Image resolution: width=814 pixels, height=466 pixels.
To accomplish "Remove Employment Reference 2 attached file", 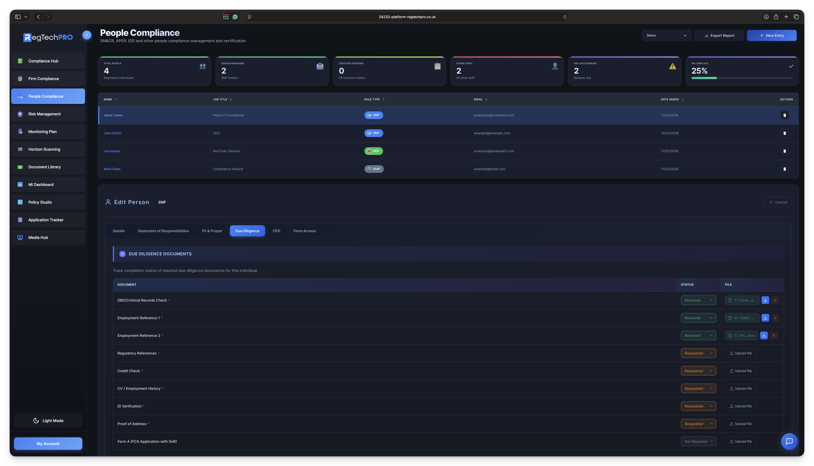I will 774,336.
